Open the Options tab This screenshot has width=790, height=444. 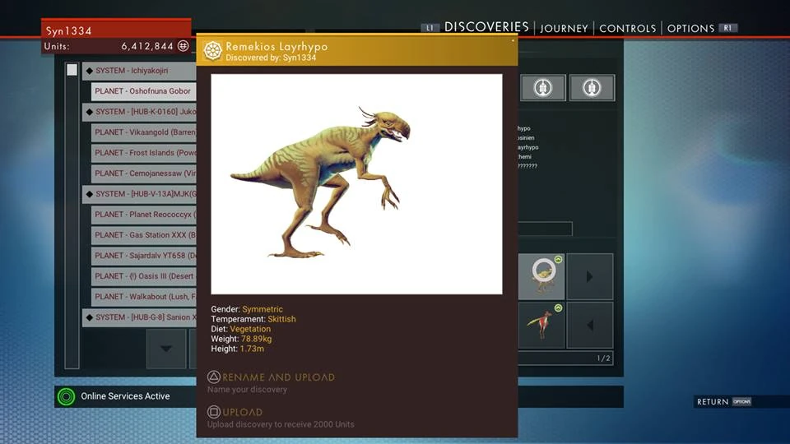click(x=690, y=29)
